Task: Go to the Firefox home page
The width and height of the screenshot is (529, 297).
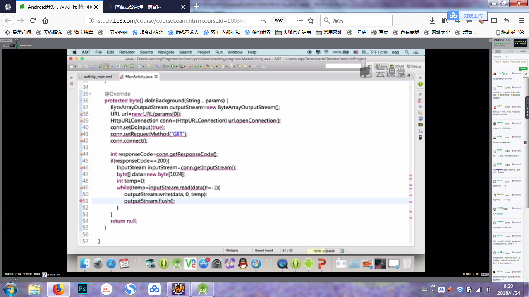Action: tap(45, 20)
